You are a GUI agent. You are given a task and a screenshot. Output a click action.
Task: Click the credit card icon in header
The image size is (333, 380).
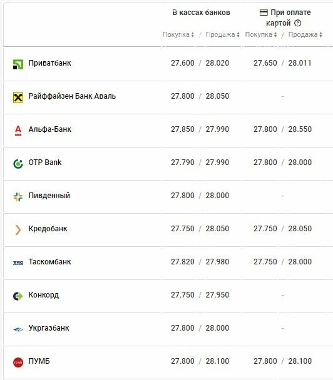[x=264, y=12]
